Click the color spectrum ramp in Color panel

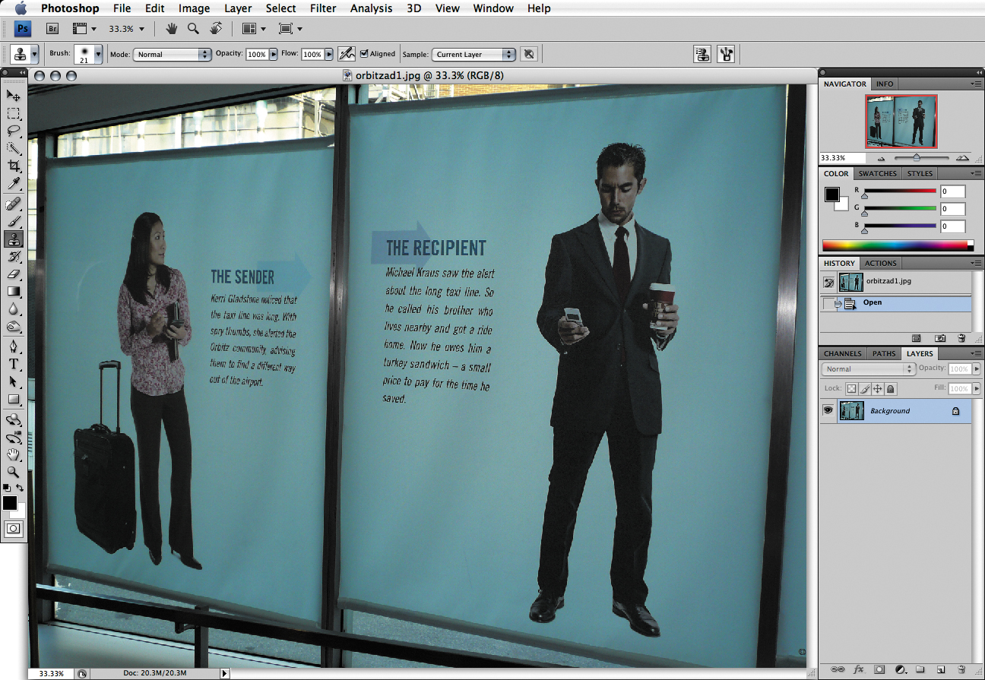click(897, 245)
